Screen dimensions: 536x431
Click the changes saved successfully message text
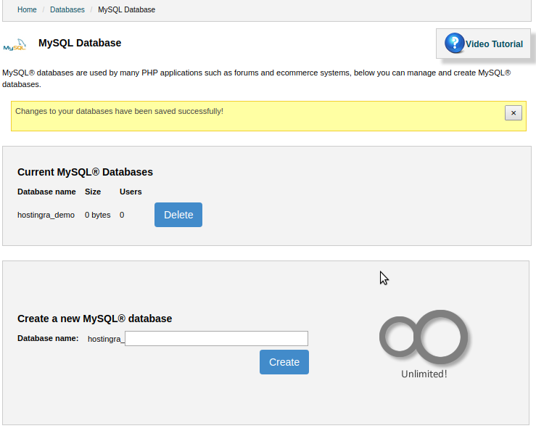(x=119, y=112)
